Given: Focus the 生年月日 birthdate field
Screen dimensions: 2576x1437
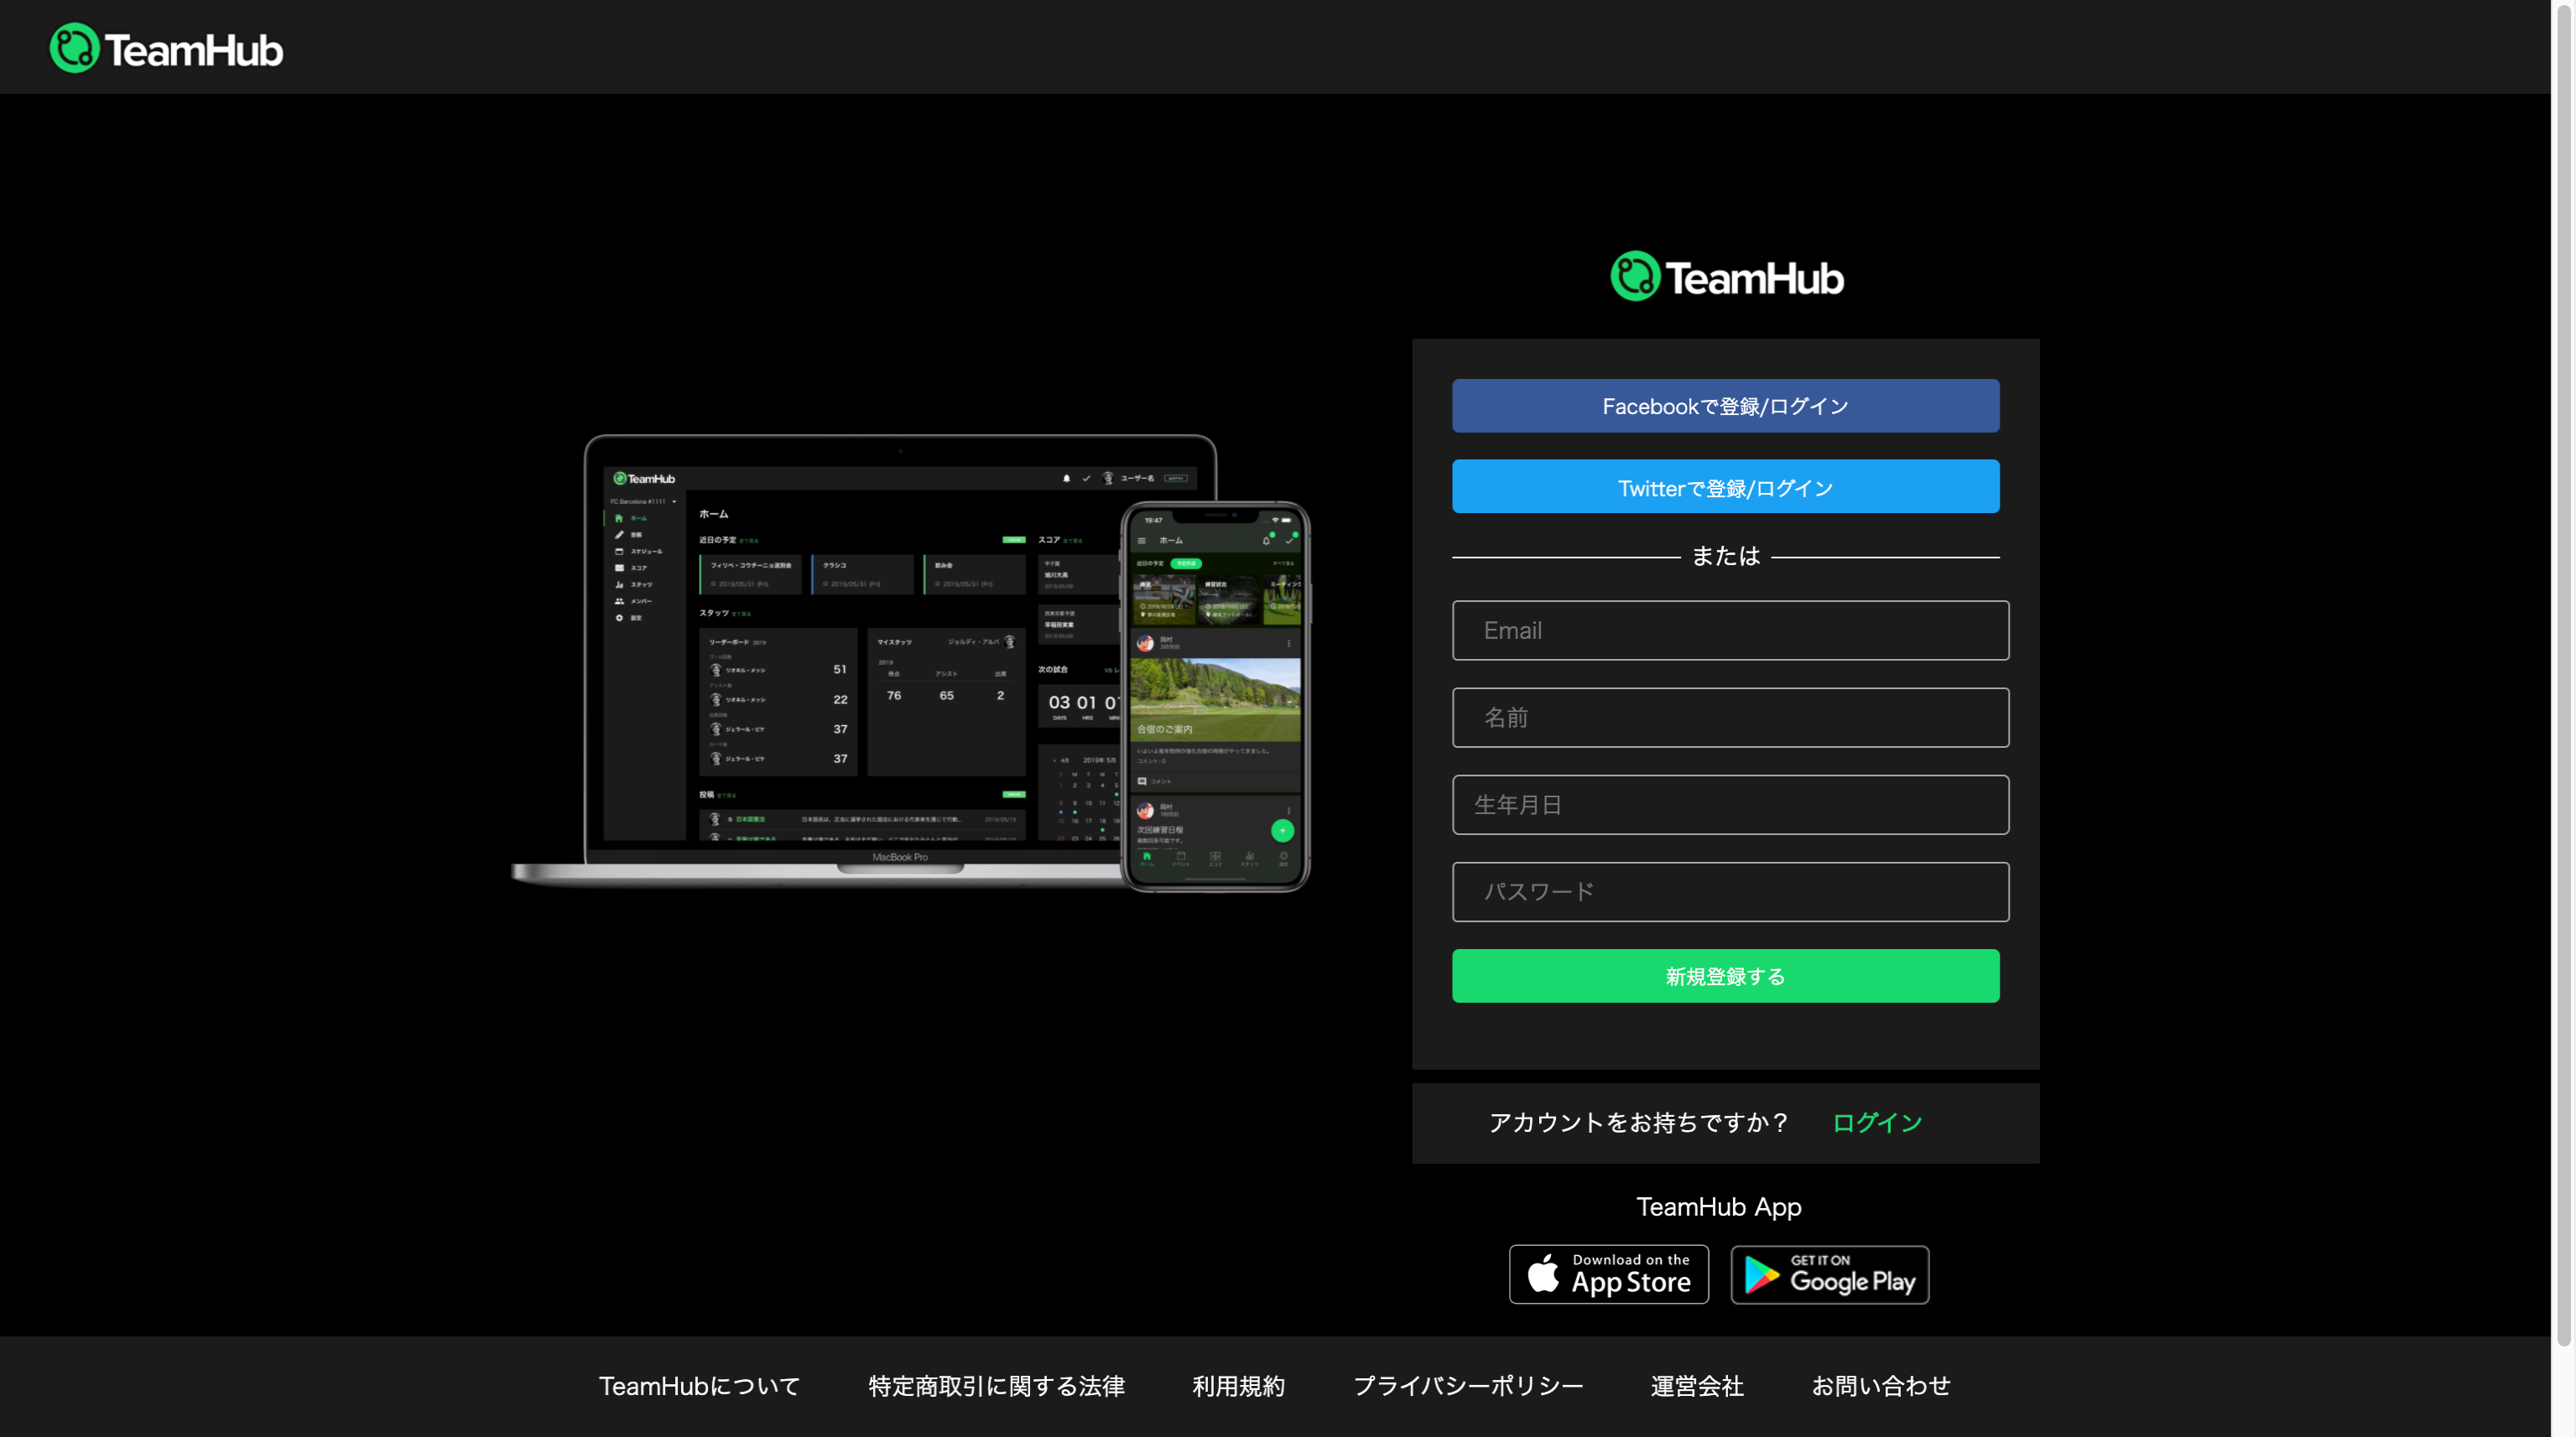Looking at the screenshot, I should (1730, 805).
